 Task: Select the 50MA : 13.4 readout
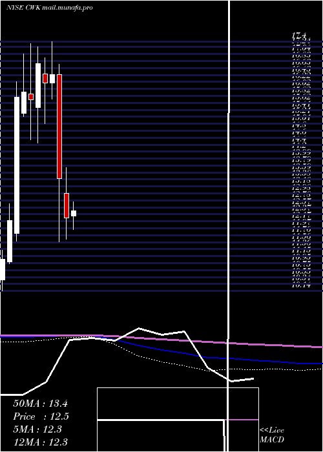[x=40, y=404]
